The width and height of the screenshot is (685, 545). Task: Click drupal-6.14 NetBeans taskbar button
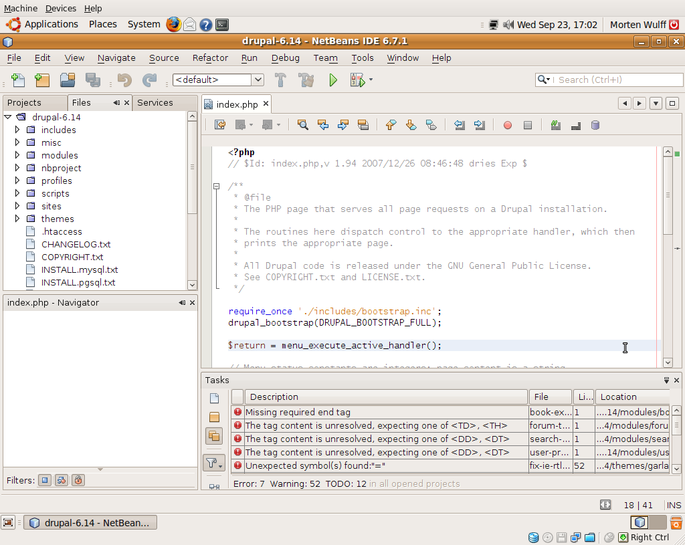click(x=90, y=523)
